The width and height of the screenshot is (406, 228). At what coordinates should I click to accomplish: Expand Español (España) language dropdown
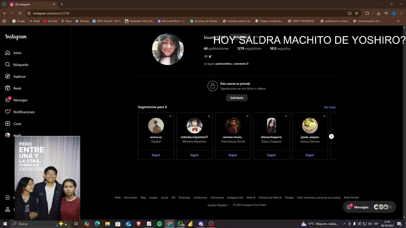click(219, 205)
